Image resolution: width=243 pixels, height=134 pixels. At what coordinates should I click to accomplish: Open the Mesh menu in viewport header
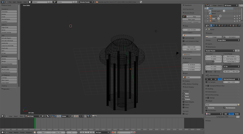[21, 116]
